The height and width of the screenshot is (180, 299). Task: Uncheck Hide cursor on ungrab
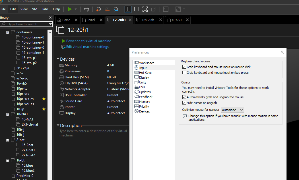(x=184, y=103)
